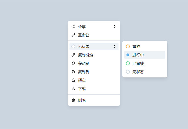Screen dimensions: 188x129
Task: Expand the 无状态 submenu chevron
Action: [115, 46]
